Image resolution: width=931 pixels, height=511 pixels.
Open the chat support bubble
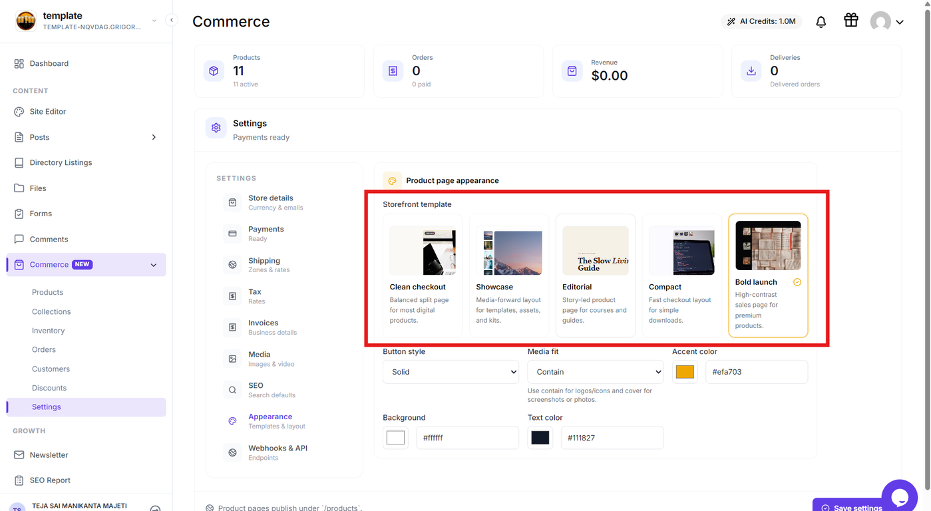click(x=899, y=496)
